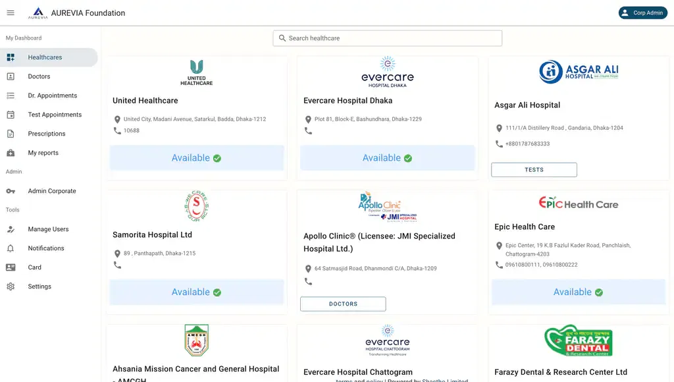Click the Evercare Hospital Chattogram title
This screenshot has width=674, height=382.
coord(357,372)
